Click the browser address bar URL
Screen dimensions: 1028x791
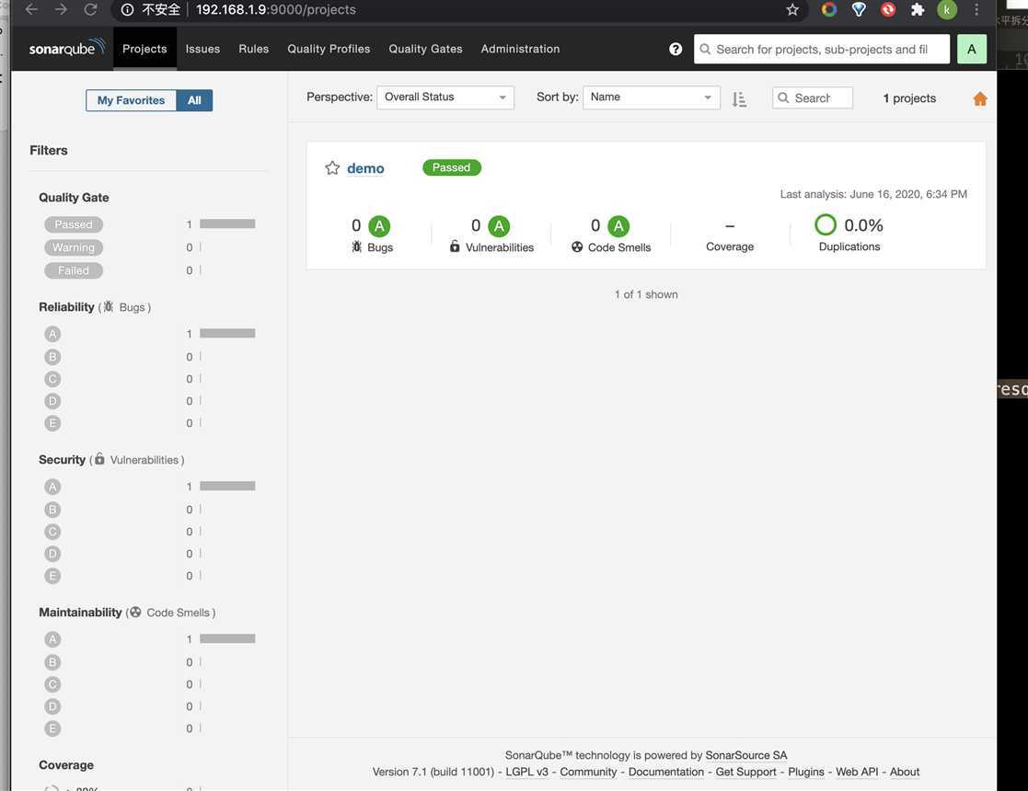[x=276, y=9]
